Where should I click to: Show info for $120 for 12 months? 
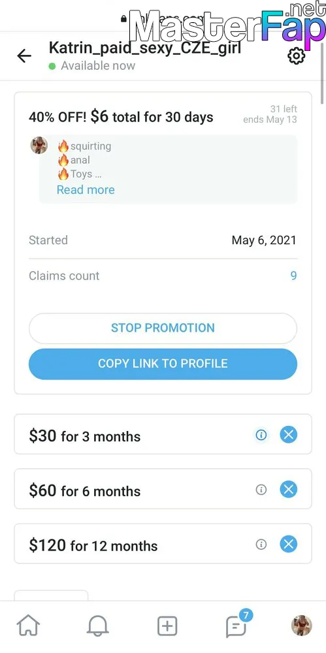[261, 544]
